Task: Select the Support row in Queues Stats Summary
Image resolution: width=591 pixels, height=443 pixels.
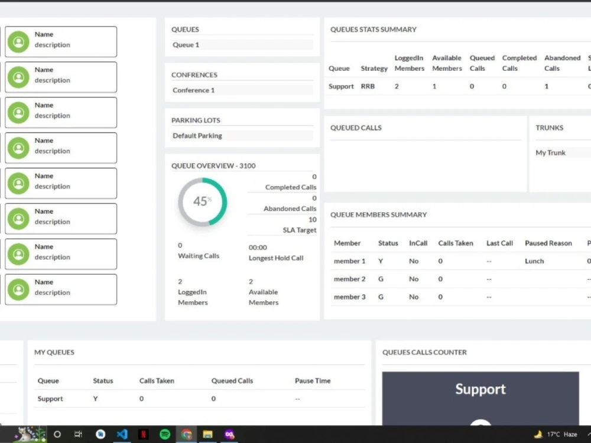Action: coord(459,86)
